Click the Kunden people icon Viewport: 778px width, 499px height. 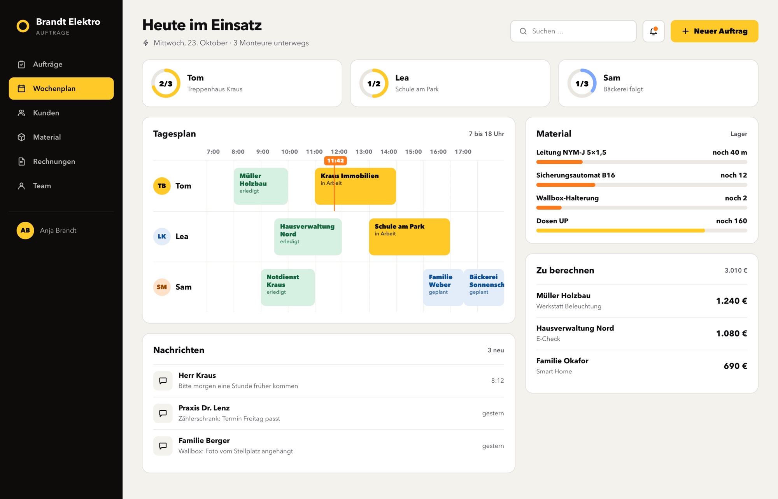click(22, 113)
